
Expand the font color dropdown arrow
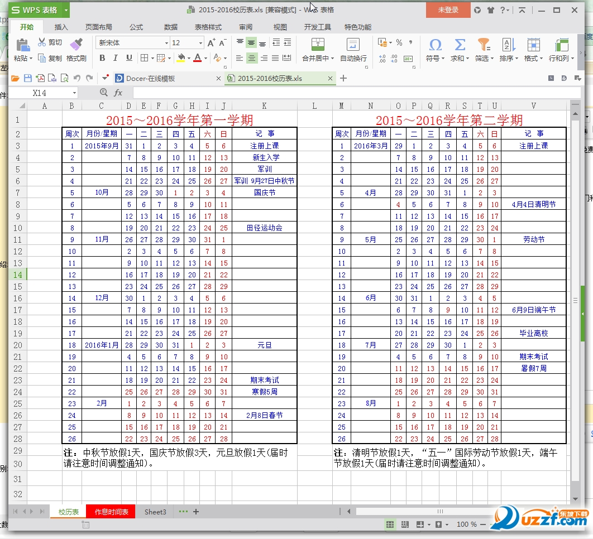coord(205,58)
